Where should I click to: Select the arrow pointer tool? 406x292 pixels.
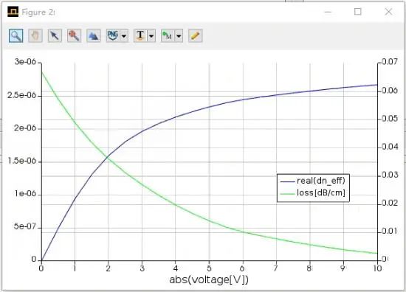pyautogui.click(x=55, y=35)
